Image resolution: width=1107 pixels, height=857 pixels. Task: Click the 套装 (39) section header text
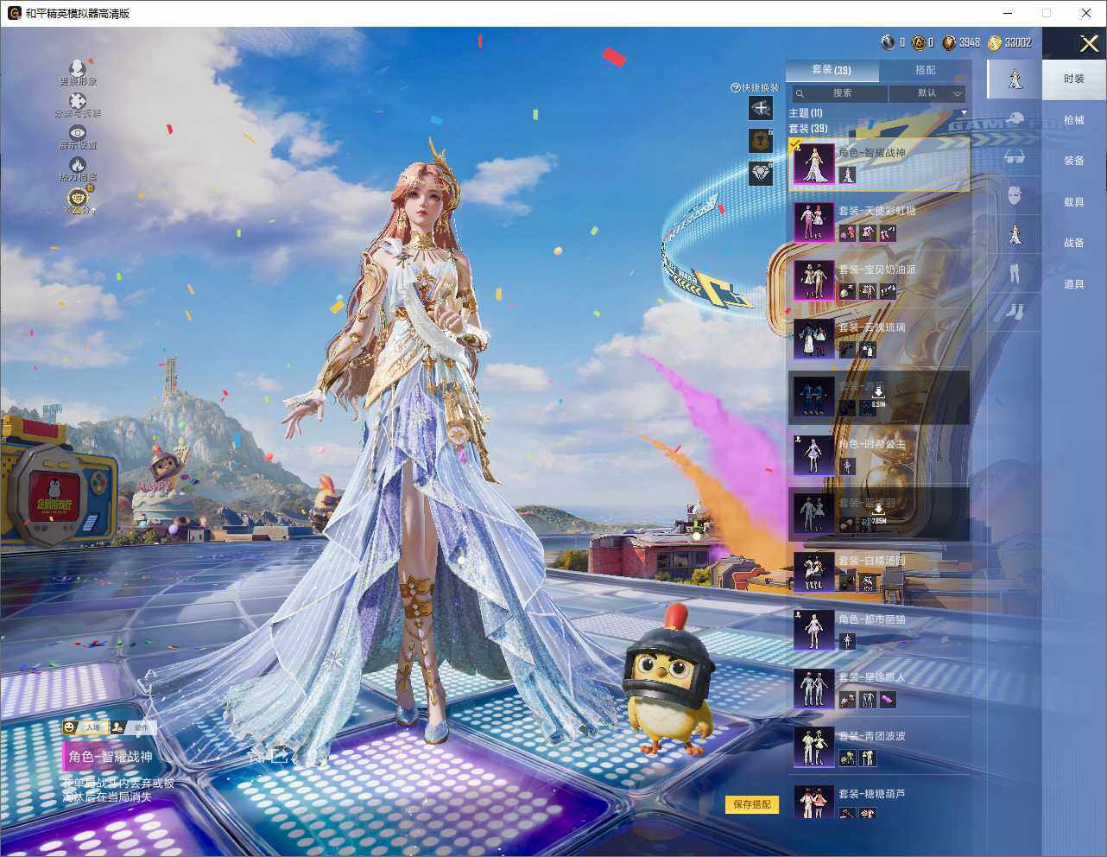(x=808, y=129)
